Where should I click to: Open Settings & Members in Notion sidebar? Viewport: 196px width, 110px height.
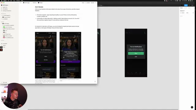click(7, 11)
